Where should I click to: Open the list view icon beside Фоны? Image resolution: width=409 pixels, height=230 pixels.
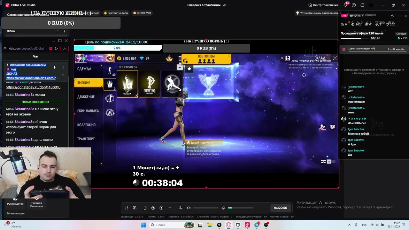58,31
